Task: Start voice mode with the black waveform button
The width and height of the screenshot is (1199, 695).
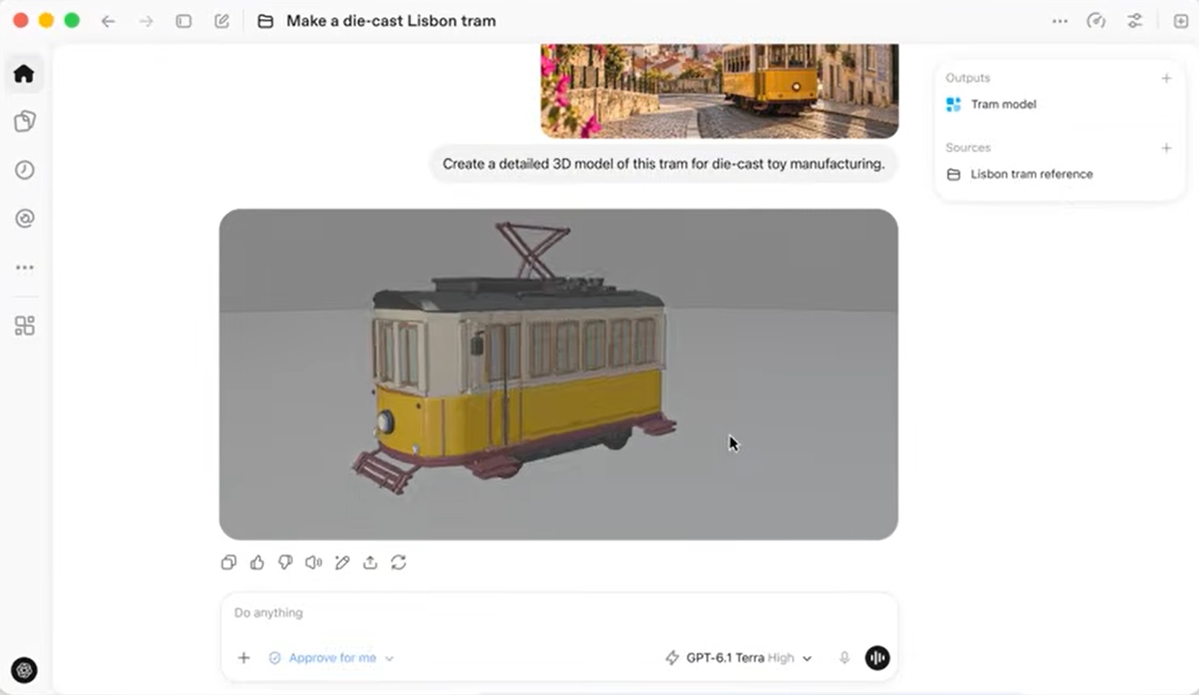Action: tap(877, 658)
